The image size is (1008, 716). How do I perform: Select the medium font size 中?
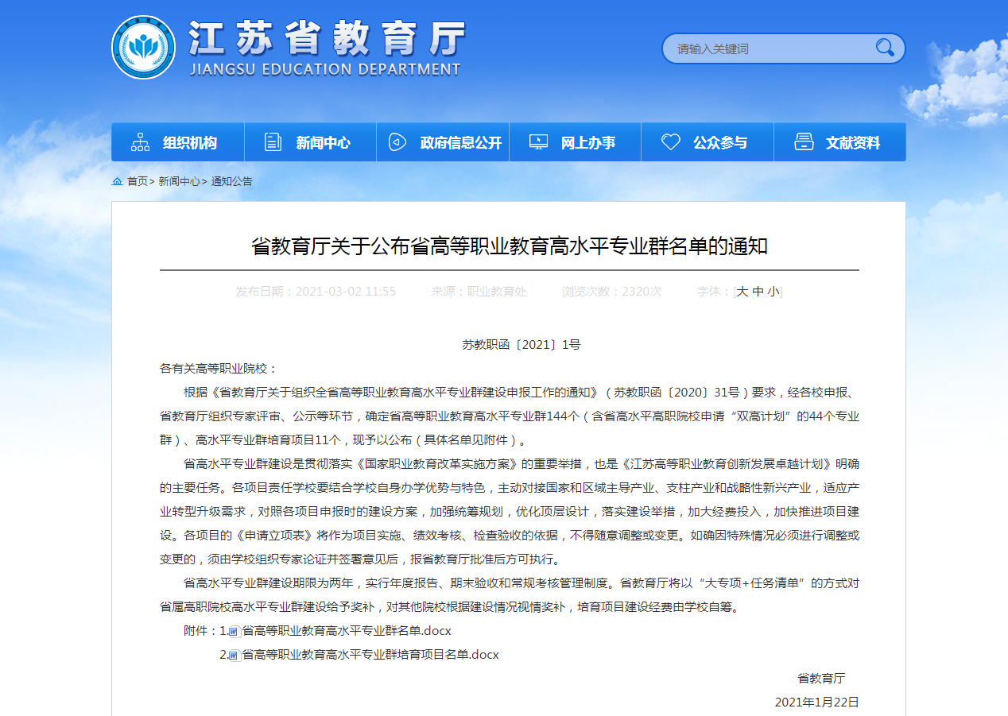[x=756, y=292]
